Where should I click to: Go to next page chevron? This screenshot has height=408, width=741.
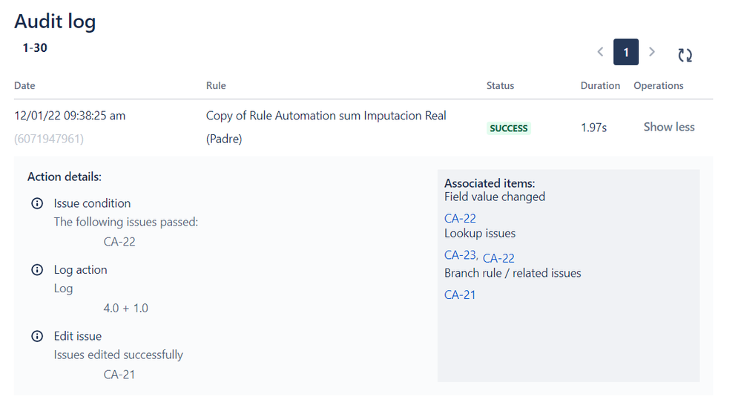(652, 51)
